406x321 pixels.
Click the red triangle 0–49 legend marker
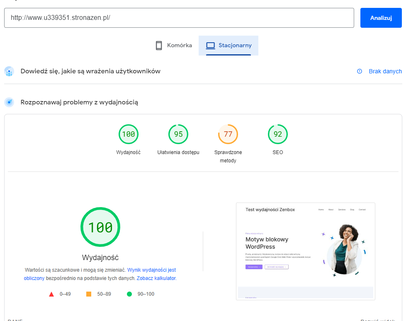tap(51, 294)
